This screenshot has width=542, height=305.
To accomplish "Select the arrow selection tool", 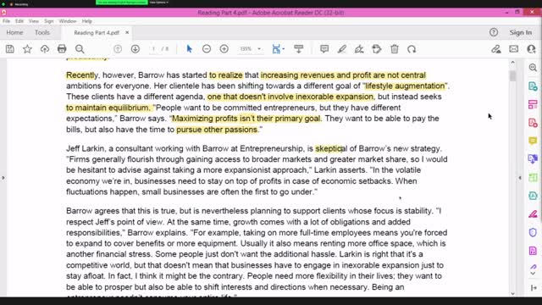I will [x=189, y=49].
